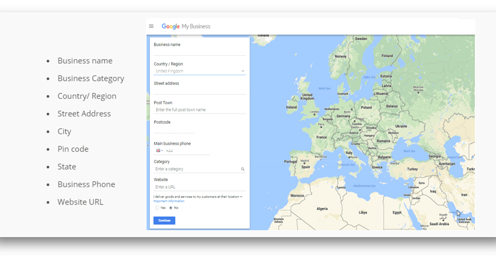Select the No radio button

(170, 208)
